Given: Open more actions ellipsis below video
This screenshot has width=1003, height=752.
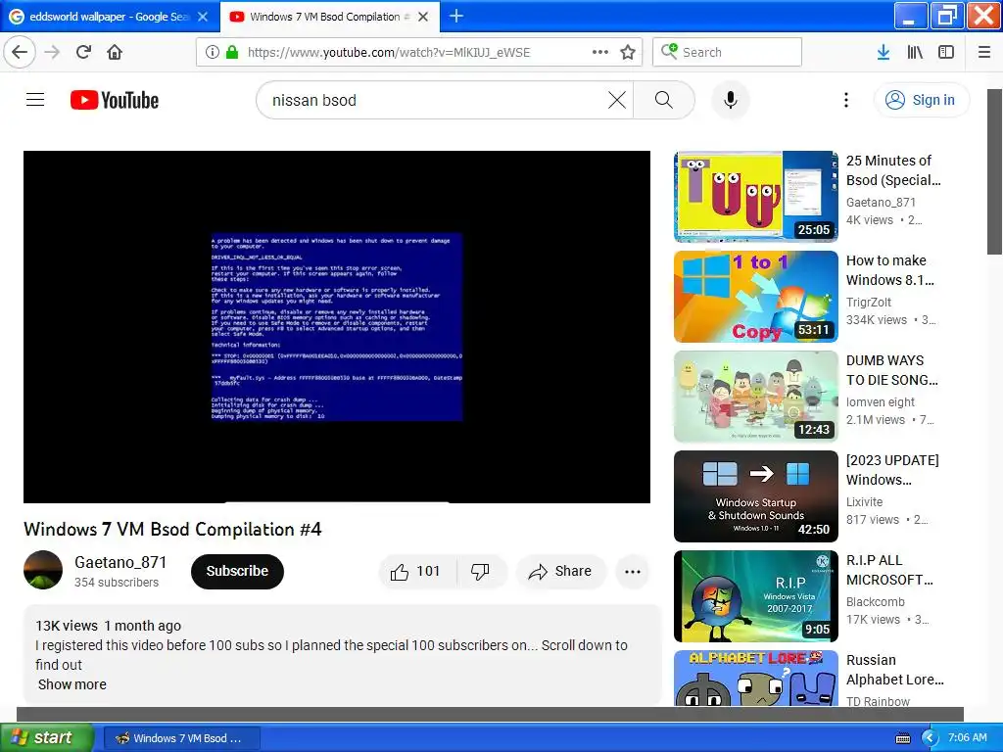Looking at the screenshot, I should click(633, 572).
